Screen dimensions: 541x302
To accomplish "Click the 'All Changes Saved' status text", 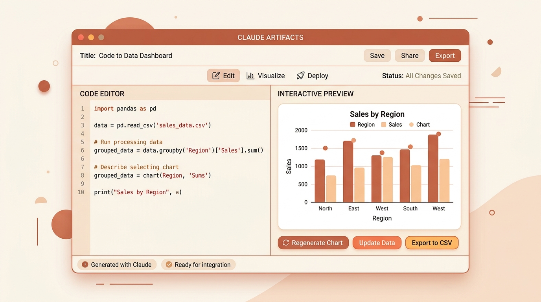I will [x=433, y=76].
